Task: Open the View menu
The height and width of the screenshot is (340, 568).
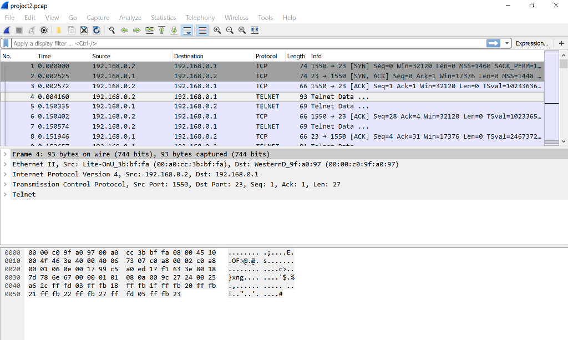Action: 52,18
